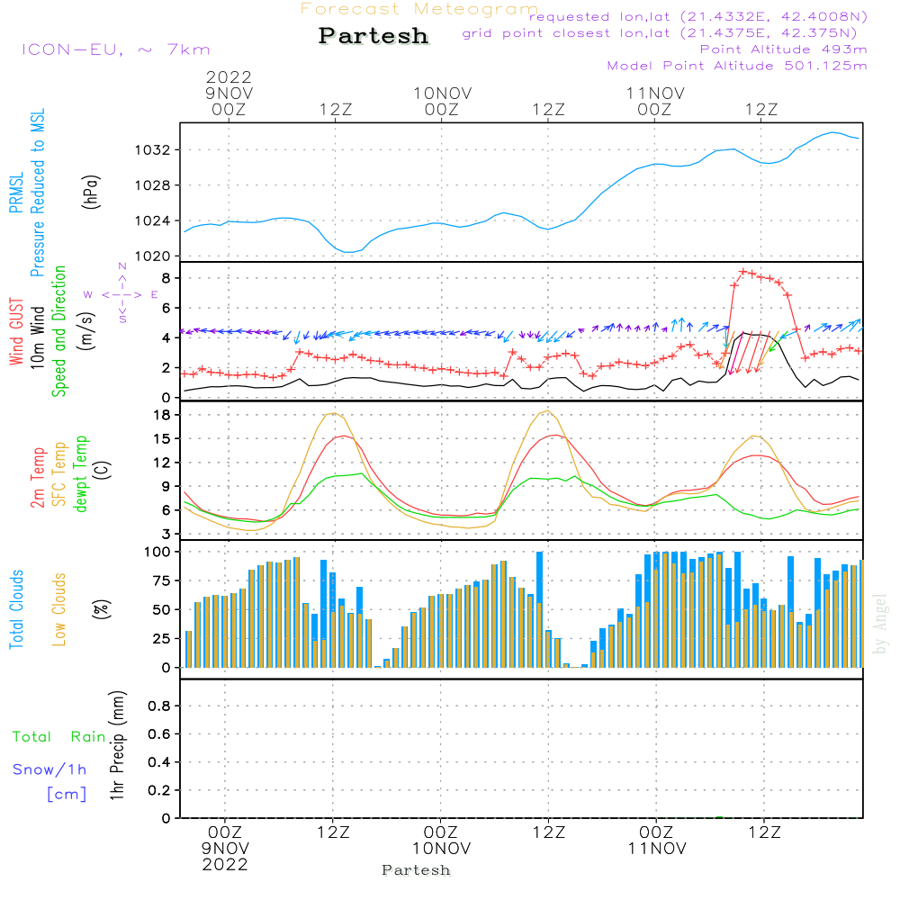This screenshot has height=900, width=900.
Task: Click the '10m Wind' legend label
Action: coord(37,337)
